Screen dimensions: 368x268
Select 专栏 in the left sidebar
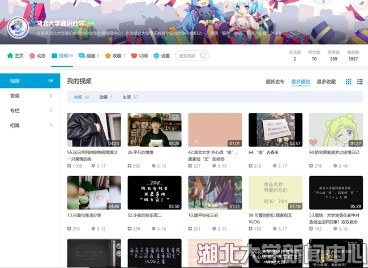coord(15,110)
